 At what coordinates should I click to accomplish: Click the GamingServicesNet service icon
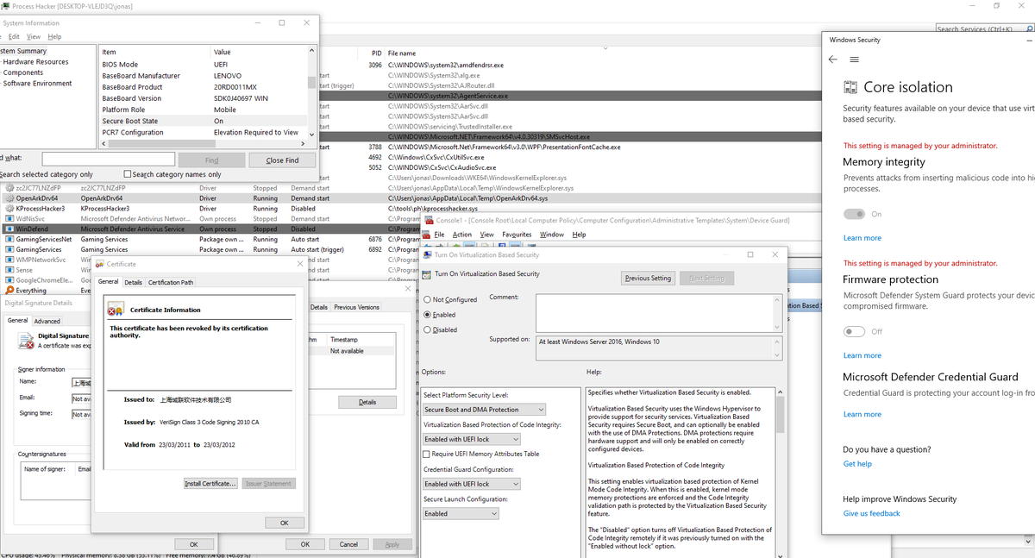9,240
